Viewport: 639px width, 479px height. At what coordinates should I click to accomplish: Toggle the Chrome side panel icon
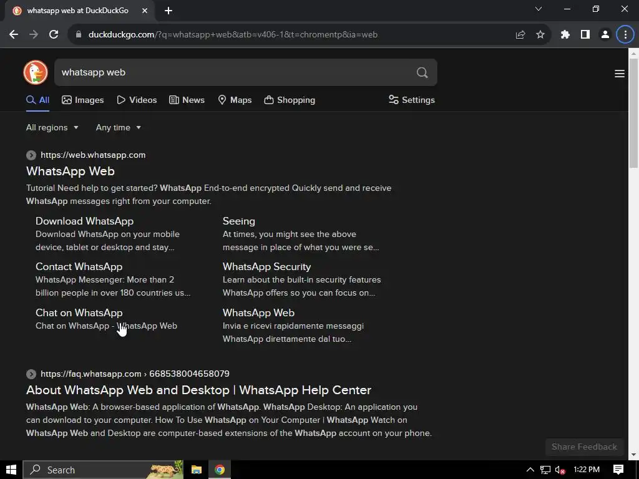pos(585,35)
